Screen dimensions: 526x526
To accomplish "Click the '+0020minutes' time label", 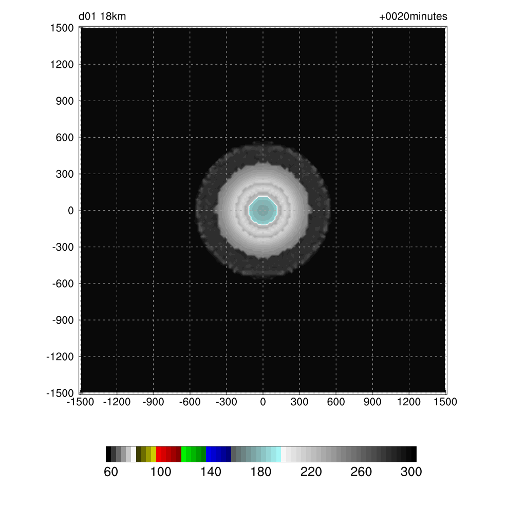I will pos(413,16).
